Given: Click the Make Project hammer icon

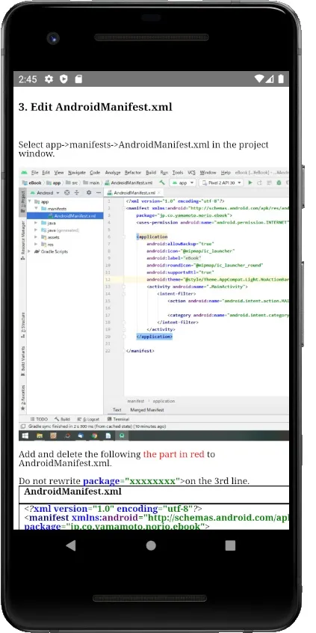Looking at the screenshot, I should 162,183.
